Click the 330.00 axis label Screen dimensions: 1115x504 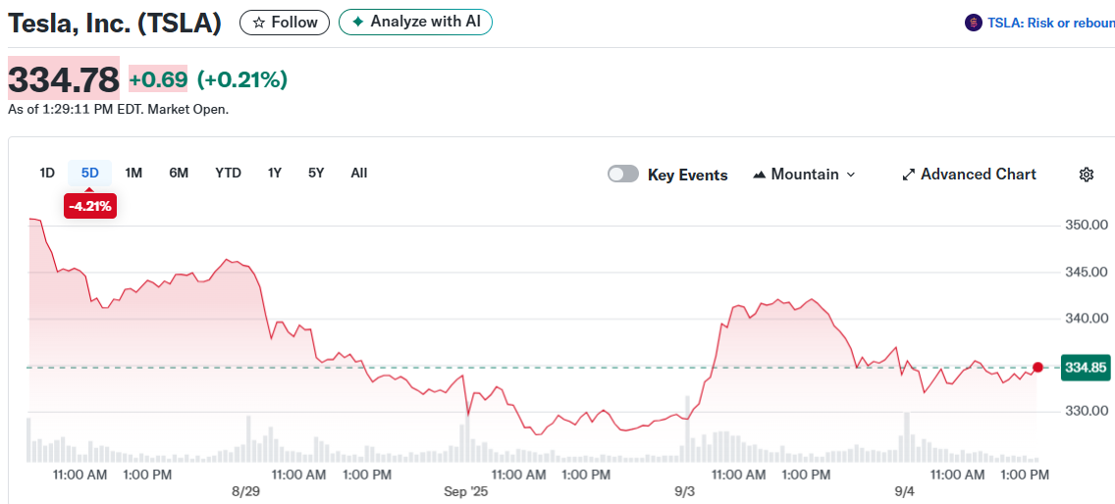(1087, 412)
